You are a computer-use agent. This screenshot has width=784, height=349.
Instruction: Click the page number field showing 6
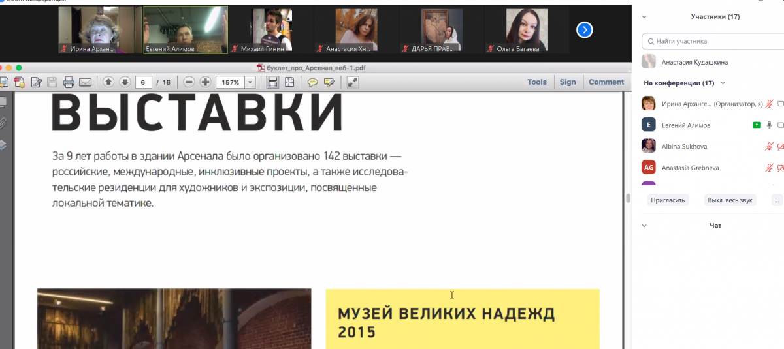click(x=144, y=82)
